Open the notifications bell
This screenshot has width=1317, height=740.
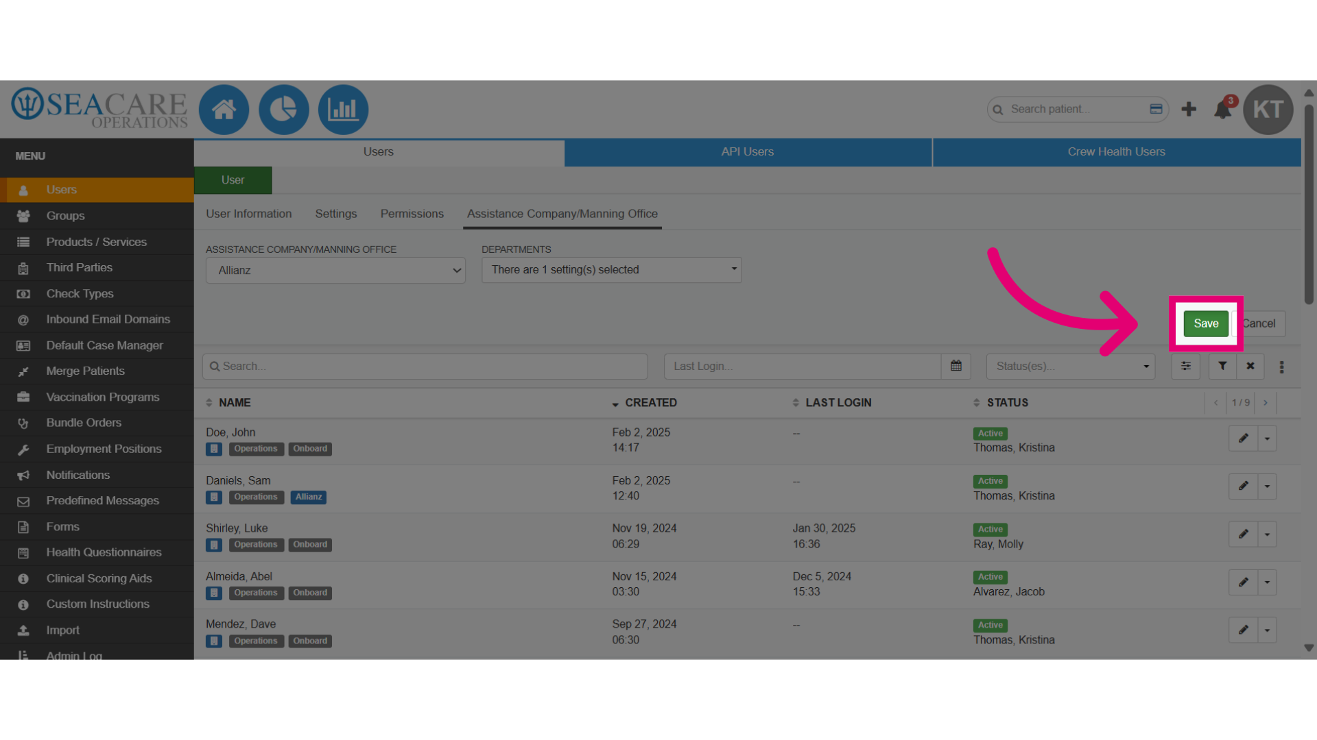1222,110
